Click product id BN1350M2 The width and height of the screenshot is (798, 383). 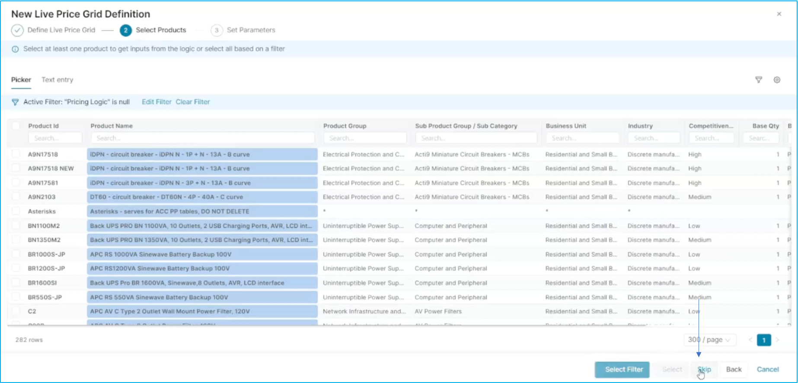[44, 240]
